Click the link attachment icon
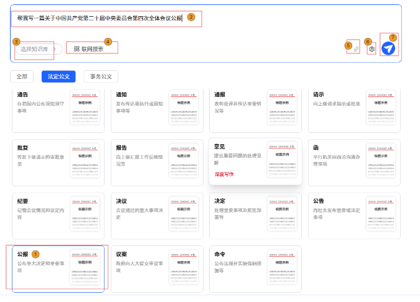 tap(356, 49)
